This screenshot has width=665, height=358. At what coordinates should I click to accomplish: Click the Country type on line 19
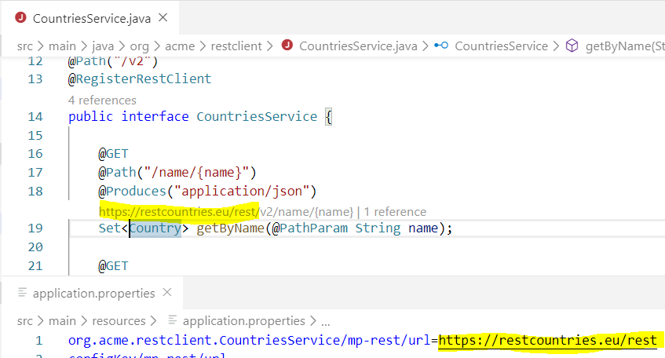point(155,228)
